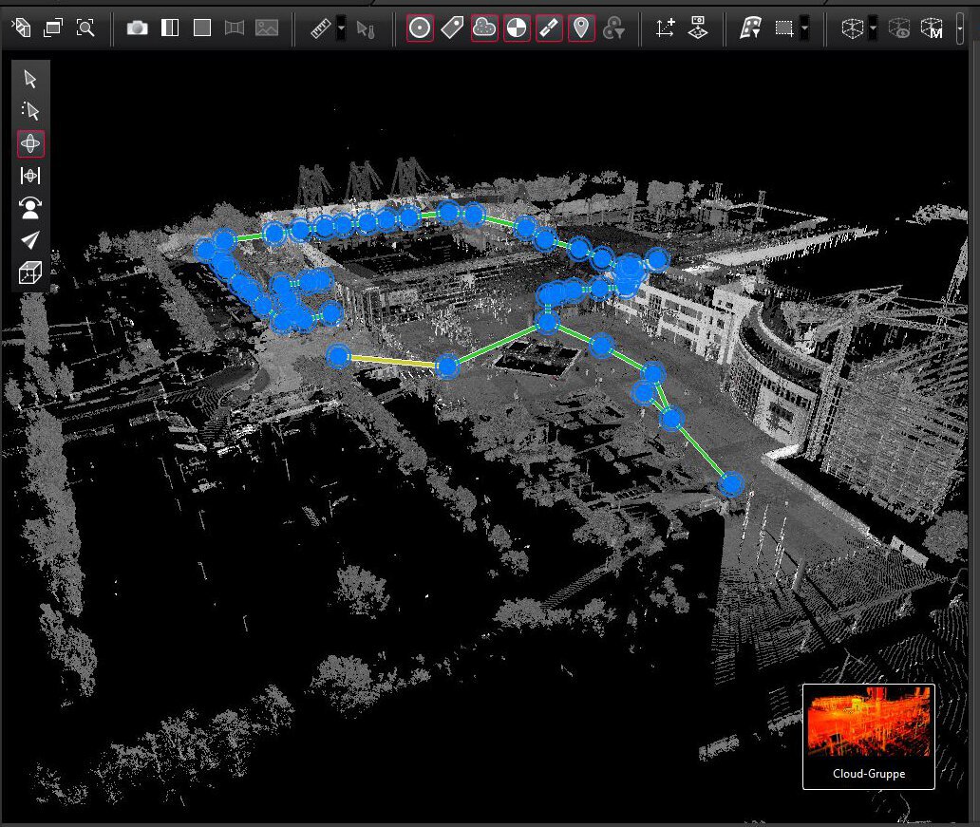Click the camera screenshot capture icon
The image size is (980, 827).
[x=136, y=28]
